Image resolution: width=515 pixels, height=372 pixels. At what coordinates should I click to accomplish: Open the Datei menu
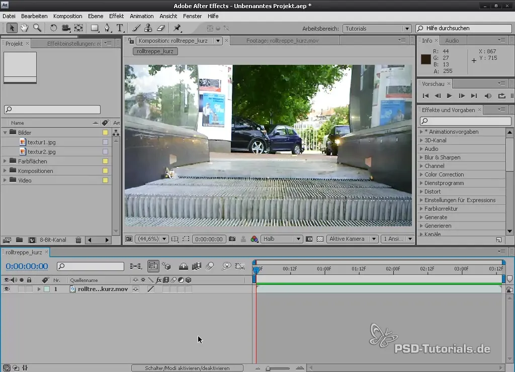[x=9, y=16]
